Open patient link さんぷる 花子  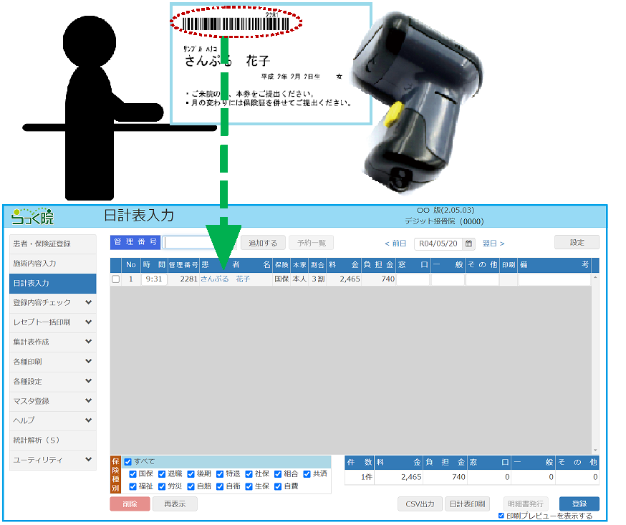[x=225, y=279]
